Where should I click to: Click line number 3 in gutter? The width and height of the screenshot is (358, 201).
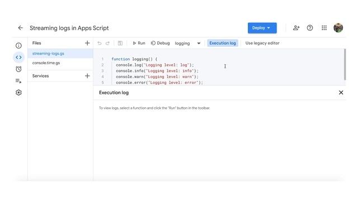(102, 71)
